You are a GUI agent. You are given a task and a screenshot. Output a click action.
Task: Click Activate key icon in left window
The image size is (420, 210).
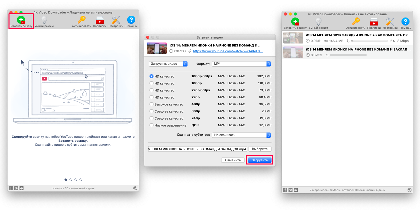81,20
